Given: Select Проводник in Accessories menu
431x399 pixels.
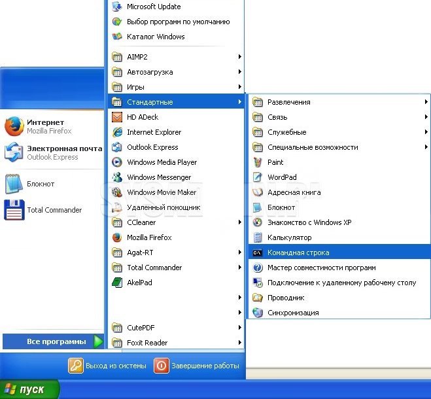Looking at the screenshot, I should pyautogui.click(x=286, y=298).
